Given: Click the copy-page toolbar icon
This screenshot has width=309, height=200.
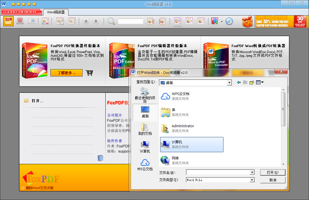Looking at the screenshot, I should (x=60, y=21).
